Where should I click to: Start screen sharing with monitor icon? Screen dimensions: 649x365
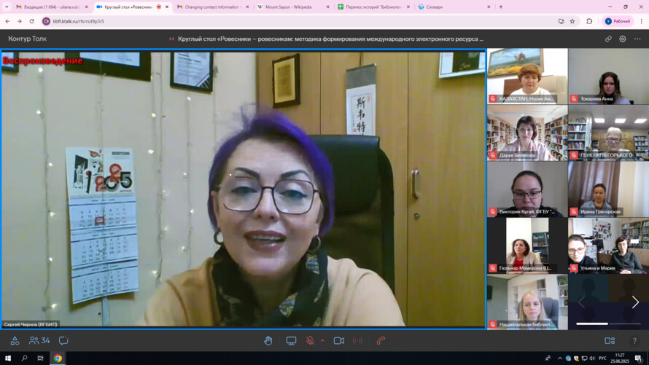click(x=291, y=340)
